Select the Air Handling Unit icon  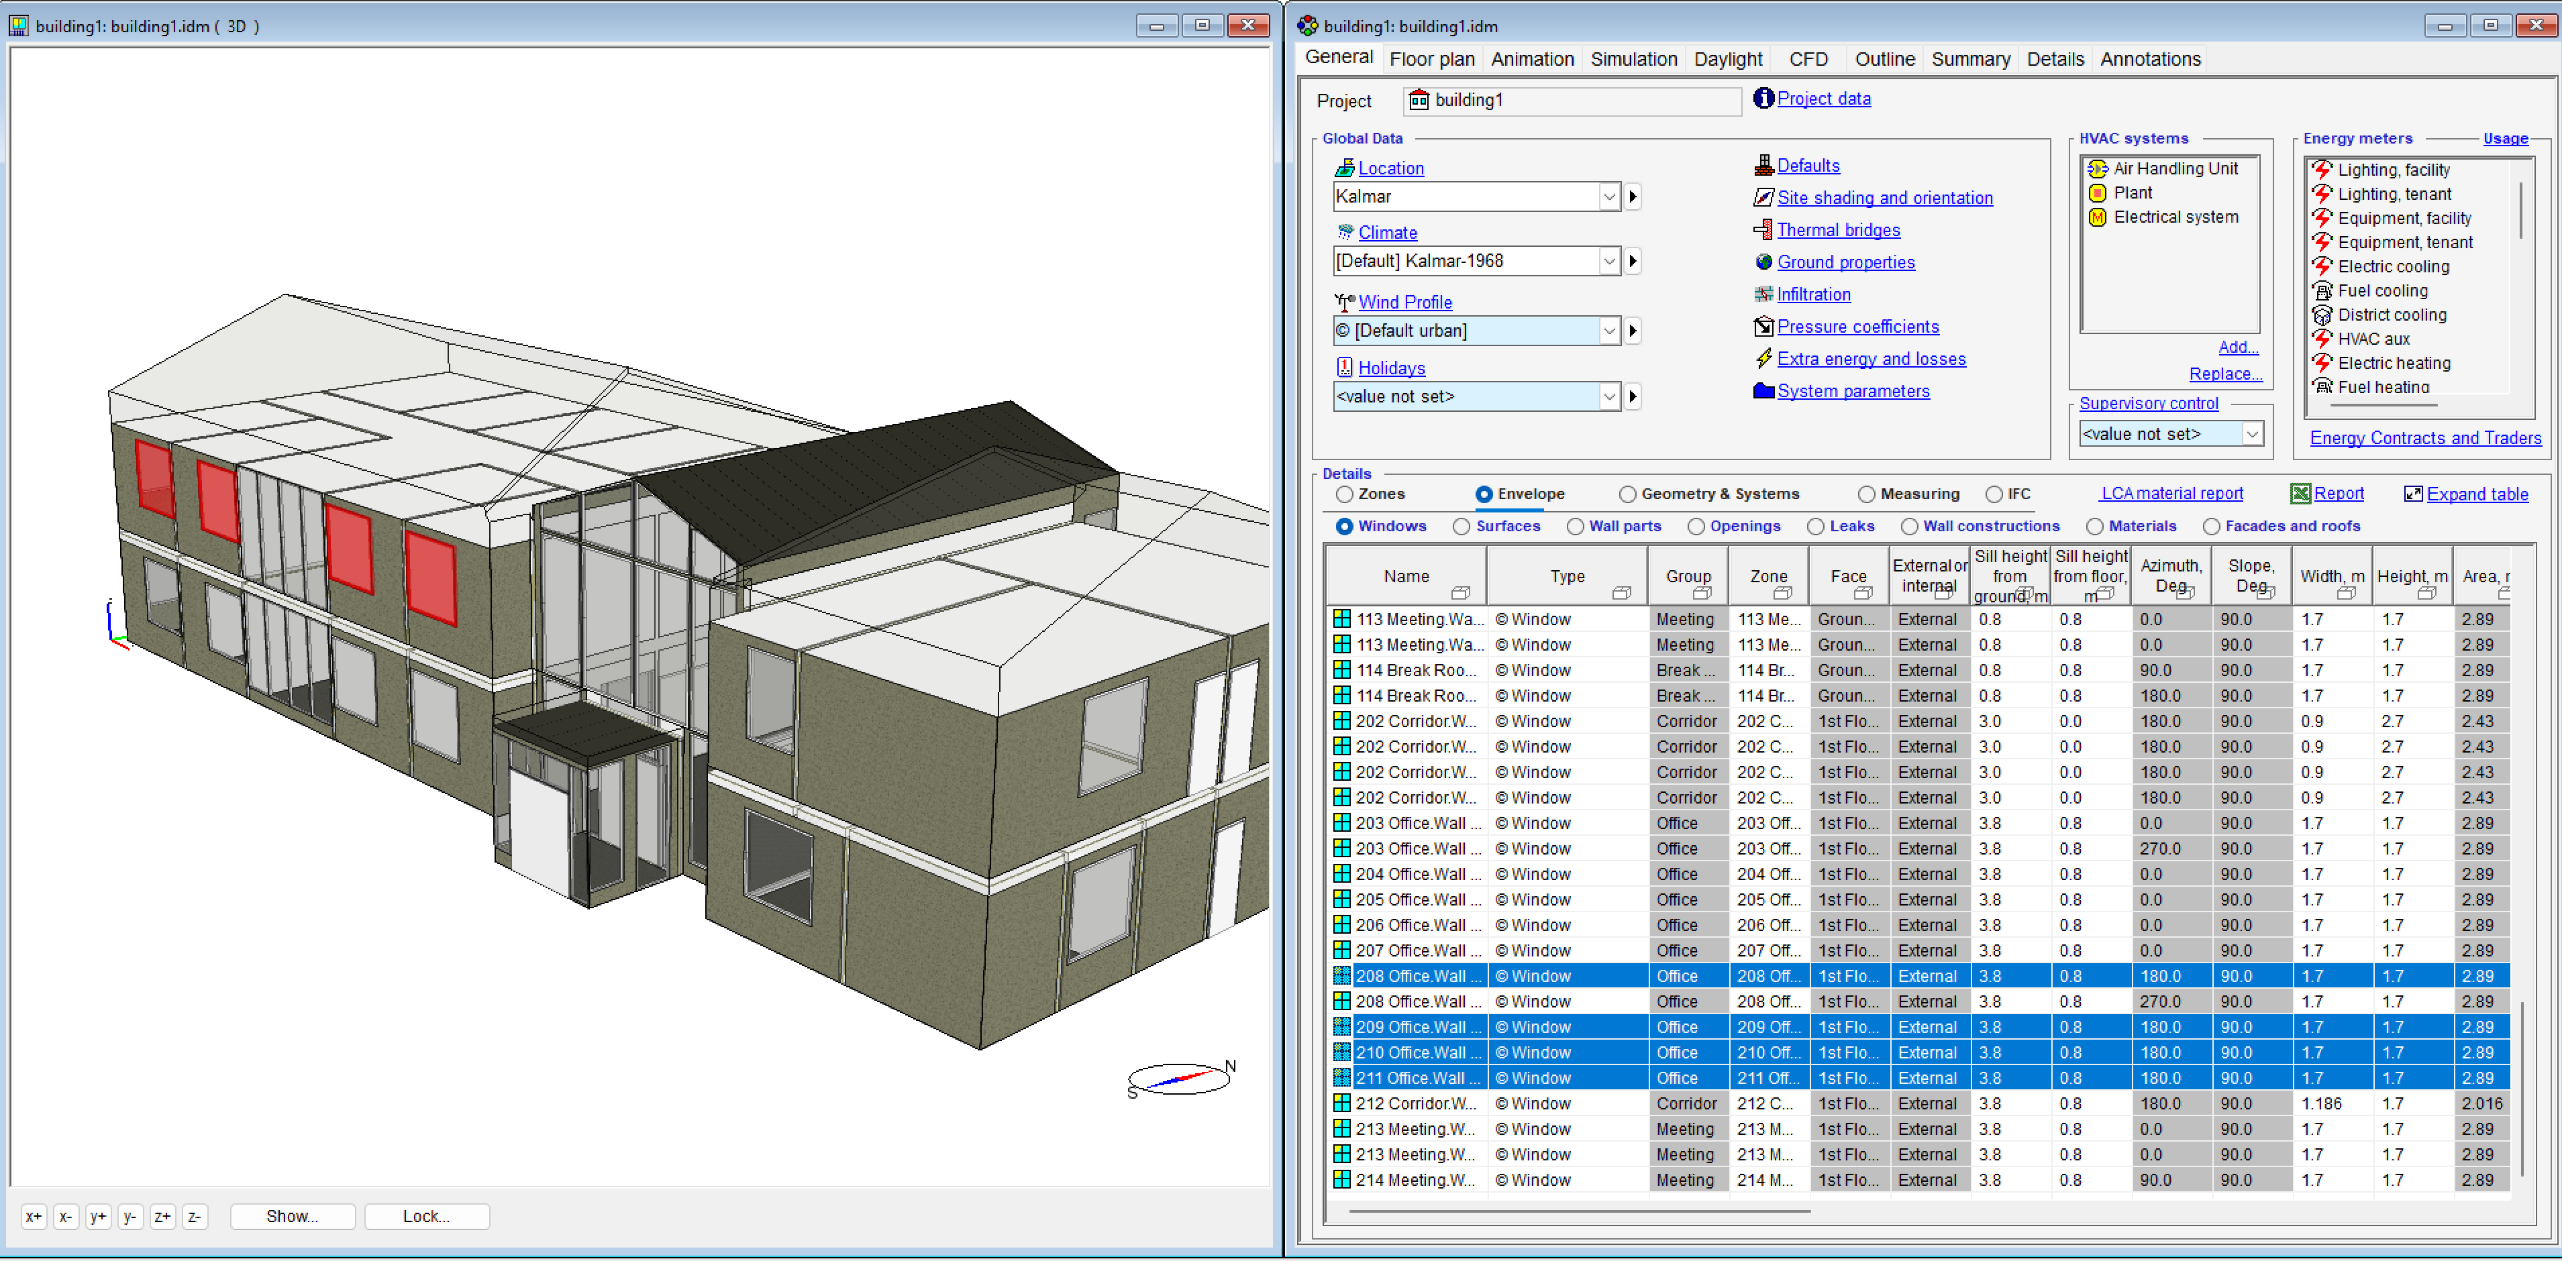[x=2098, y=169]
